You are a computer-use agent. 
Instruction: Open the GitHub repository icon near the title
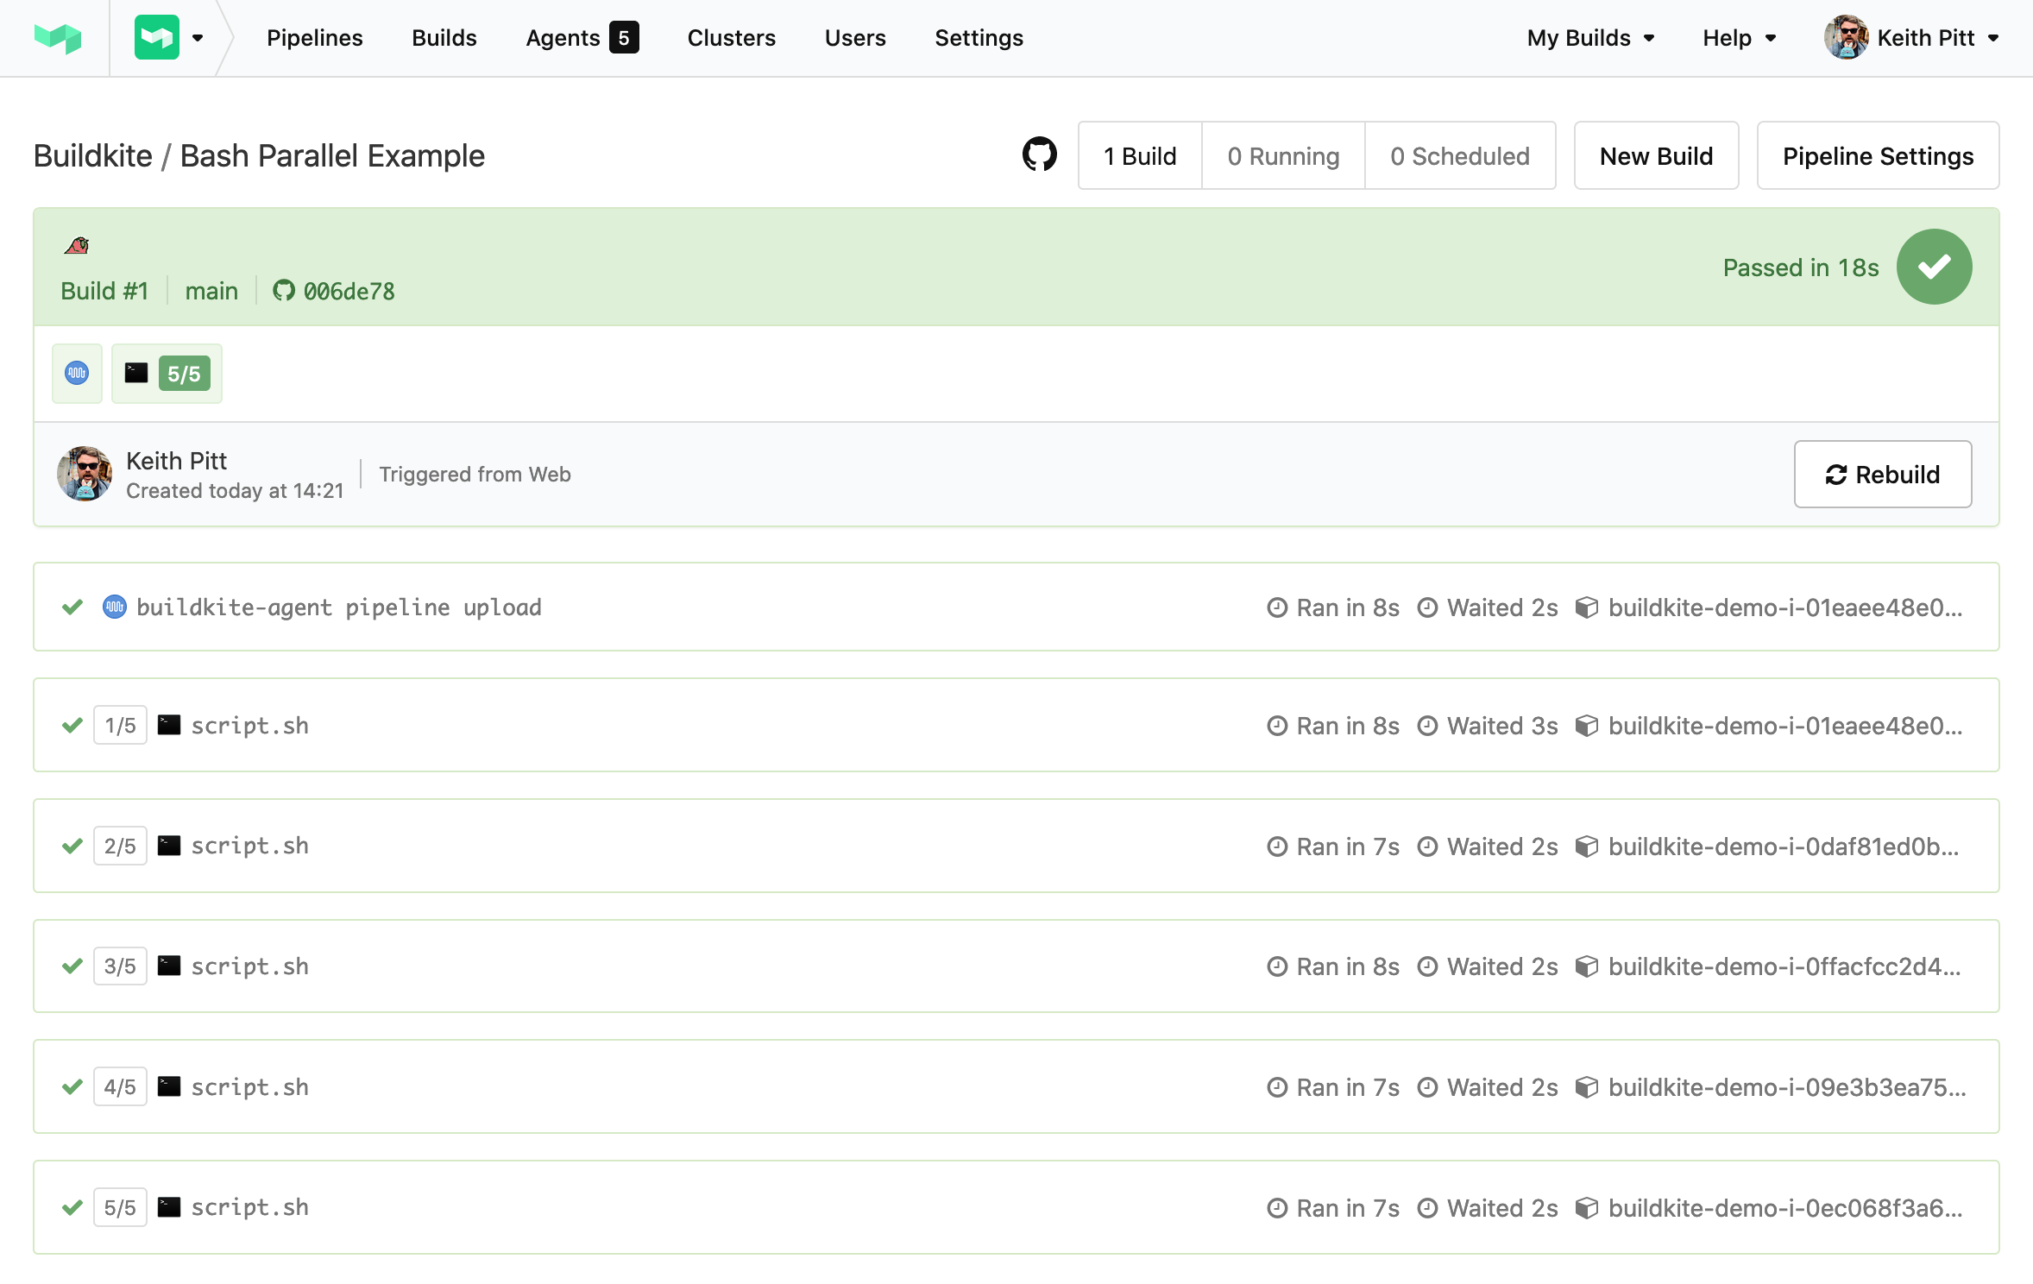[x=1039, y=155]
